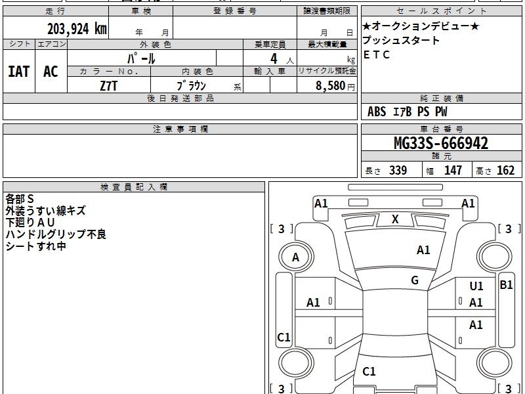Click the A1 mark directly below U1
525x394 pixels.
(476, 303)
